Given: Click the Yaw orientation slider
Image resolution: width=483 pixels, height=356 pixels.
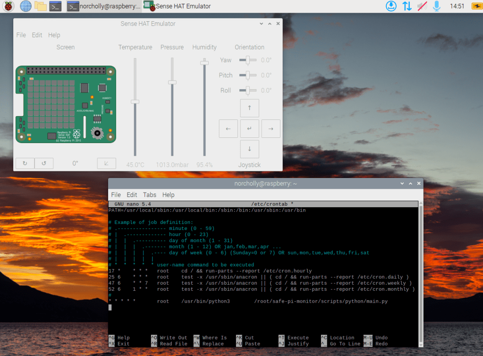Looking at the screenshot, I should (x=247, y=60).
